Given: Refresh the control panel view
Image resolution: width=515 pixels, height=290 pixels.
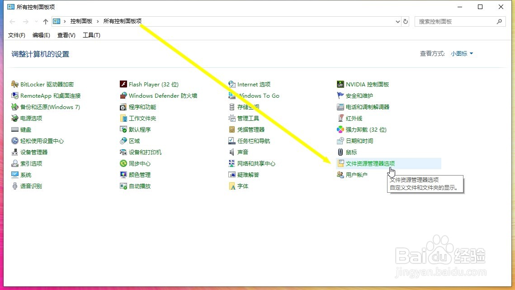Looking at the screenshot, I should (406, 21).
